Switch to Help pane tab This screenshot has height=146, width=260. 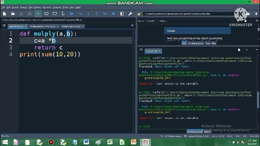click(x=184, y=43)
